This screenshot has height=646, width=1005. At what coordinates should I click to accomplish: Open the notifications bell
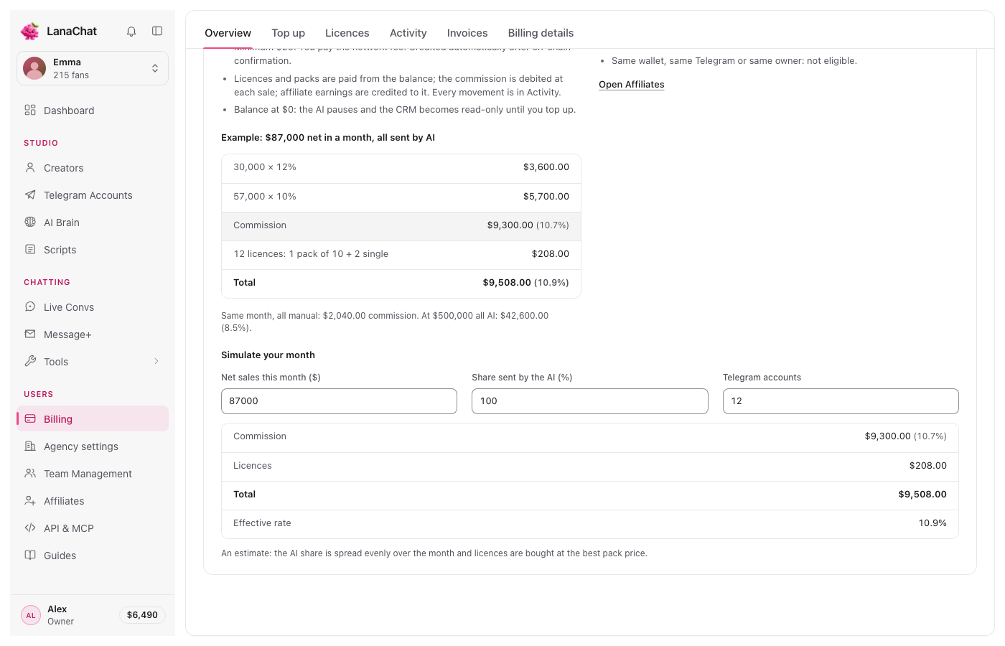click(131, 31)
